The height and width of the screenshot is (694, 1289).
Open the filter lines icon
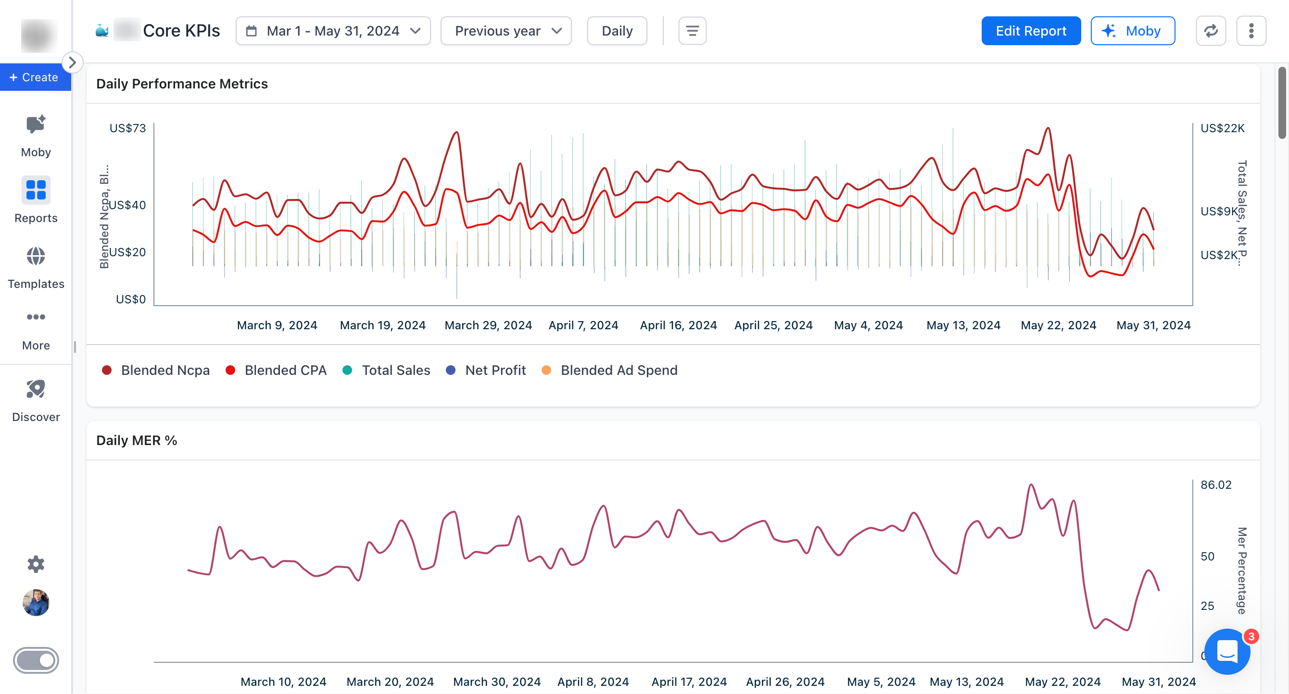point(692,31)
